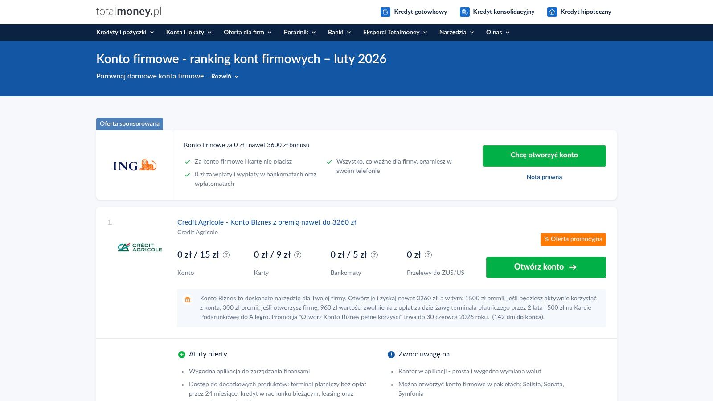Viewport: 713px width, 401px height.
Task: Click 'Wygodna aplikacja do zarządzania finansami'
Action: (249, 371)
